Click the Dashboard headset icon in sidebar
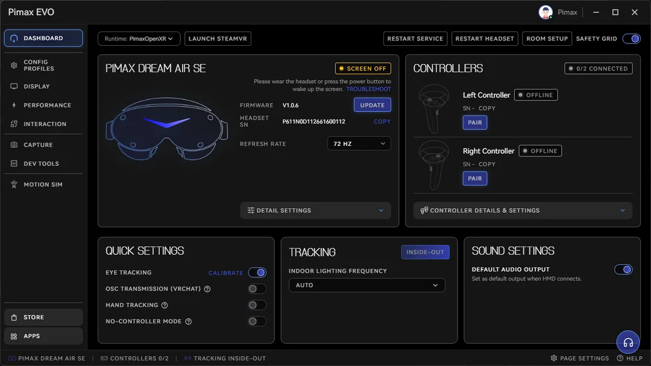This screenshot has height=366, width=651. point(14,38)
